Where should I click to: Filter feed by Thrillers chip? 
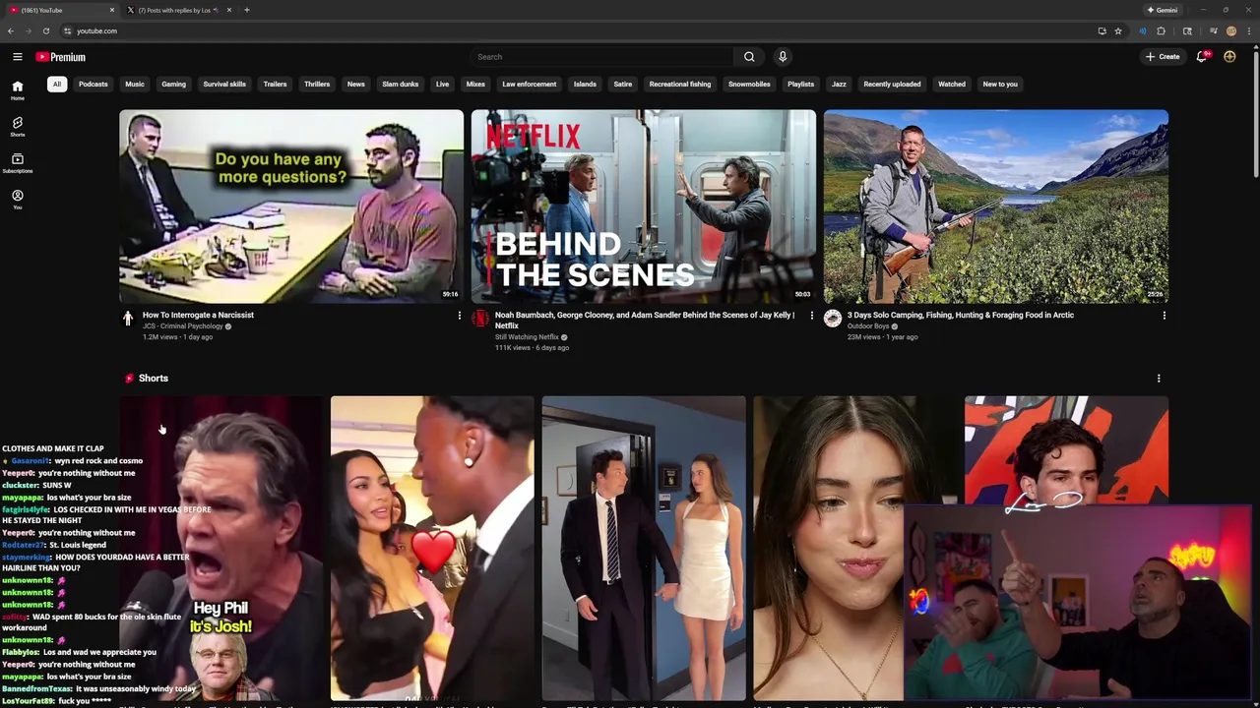coord(317,85)
